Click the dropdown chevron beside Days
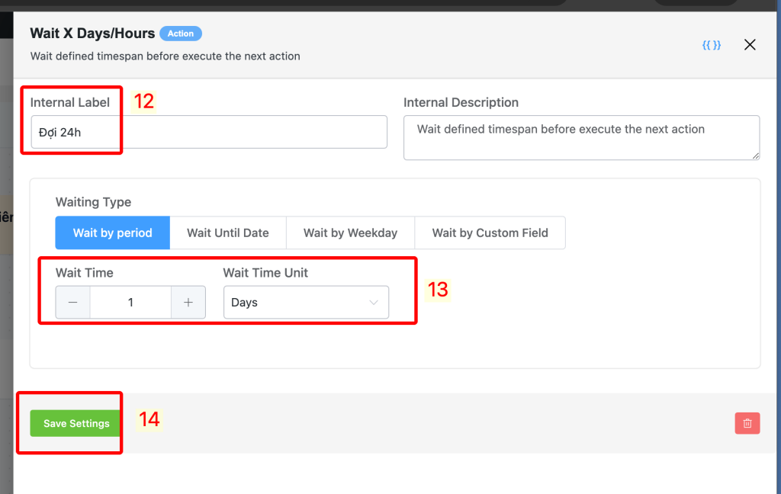 (374, 302)
